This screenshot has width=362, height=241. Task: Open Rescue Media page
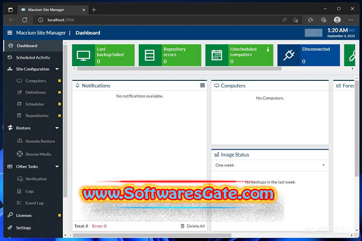(38, 154)
